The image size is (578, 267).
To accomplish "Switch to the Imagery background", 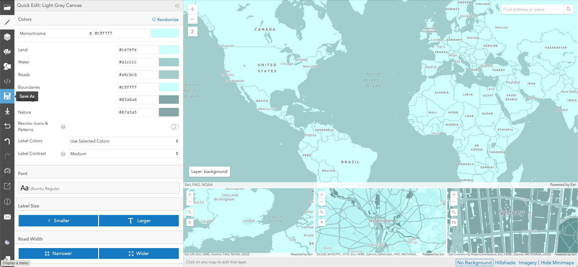I will (x=527, y=262).
